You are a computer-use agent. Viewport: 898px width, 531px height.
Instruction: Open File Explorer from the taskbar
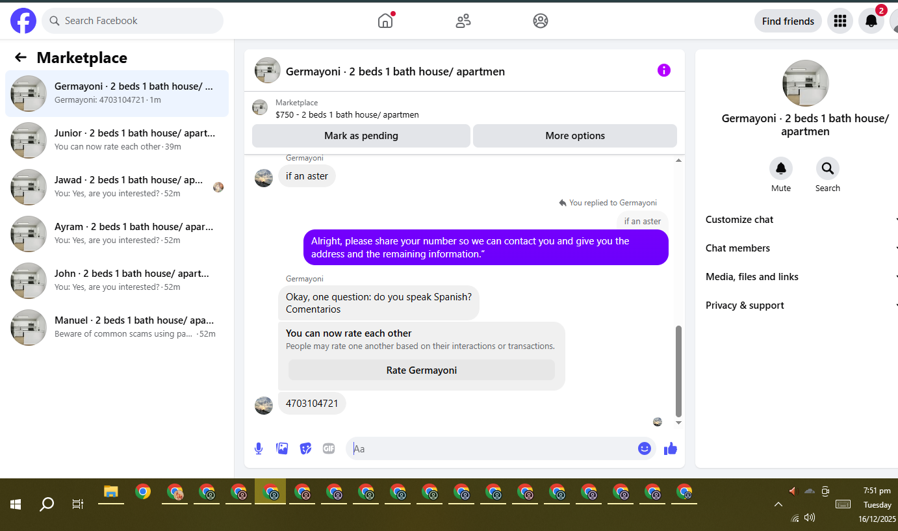click(x=111, y=492)
